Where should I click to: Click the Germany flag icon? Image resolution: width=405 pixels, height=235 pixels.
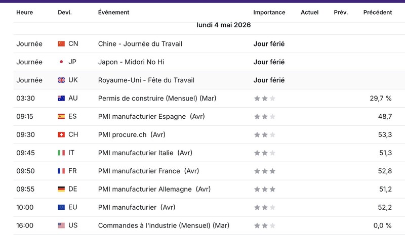(61, 189)
